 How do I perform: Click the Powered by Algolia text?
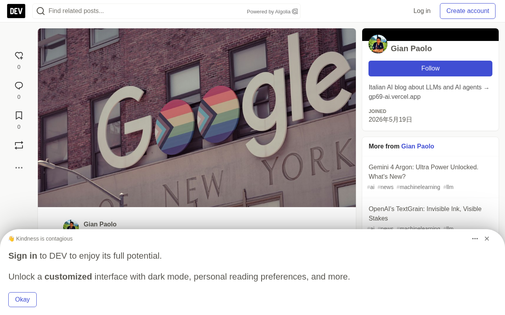point(269,12)
